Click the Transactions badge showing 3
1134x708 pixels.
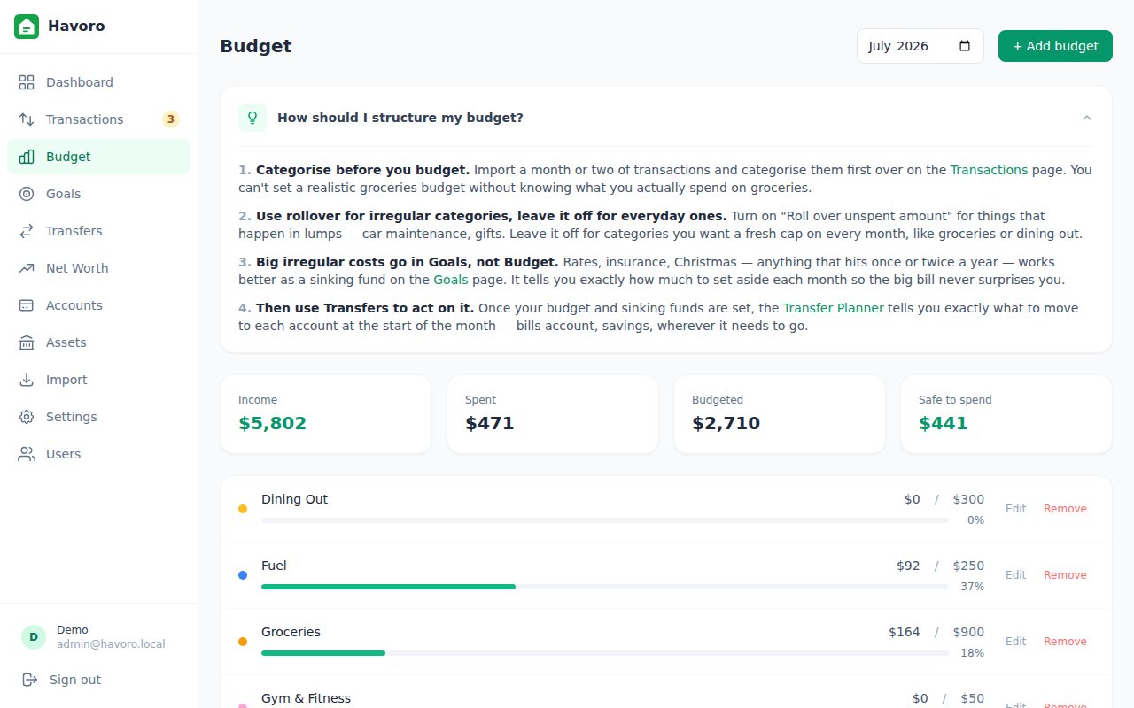click(171, 119)
